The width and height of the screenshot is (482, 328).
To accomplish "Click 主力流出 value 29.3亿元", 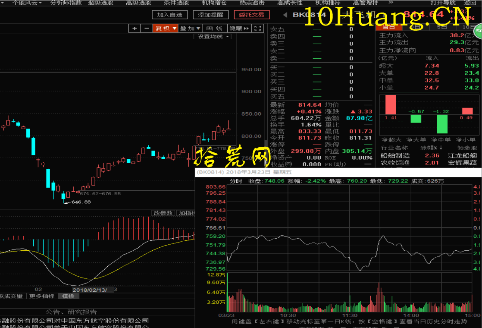I will pos(464,42).
